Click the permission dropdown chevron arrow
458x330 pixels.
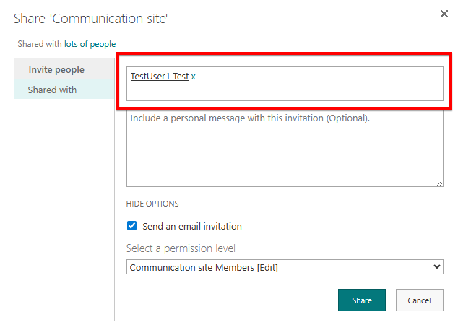pos(436,267)
